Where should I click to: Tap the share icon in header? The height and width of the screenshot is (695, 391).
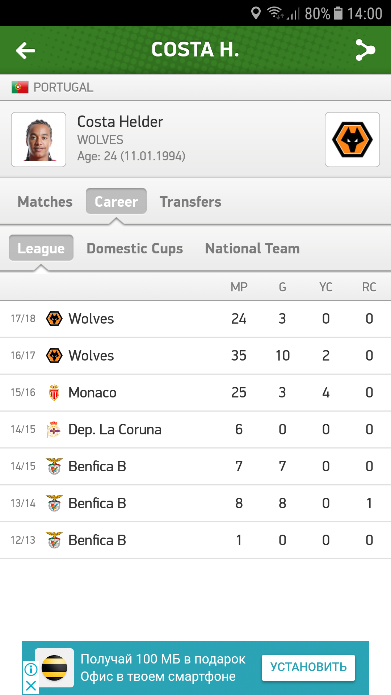pos(365,50)
